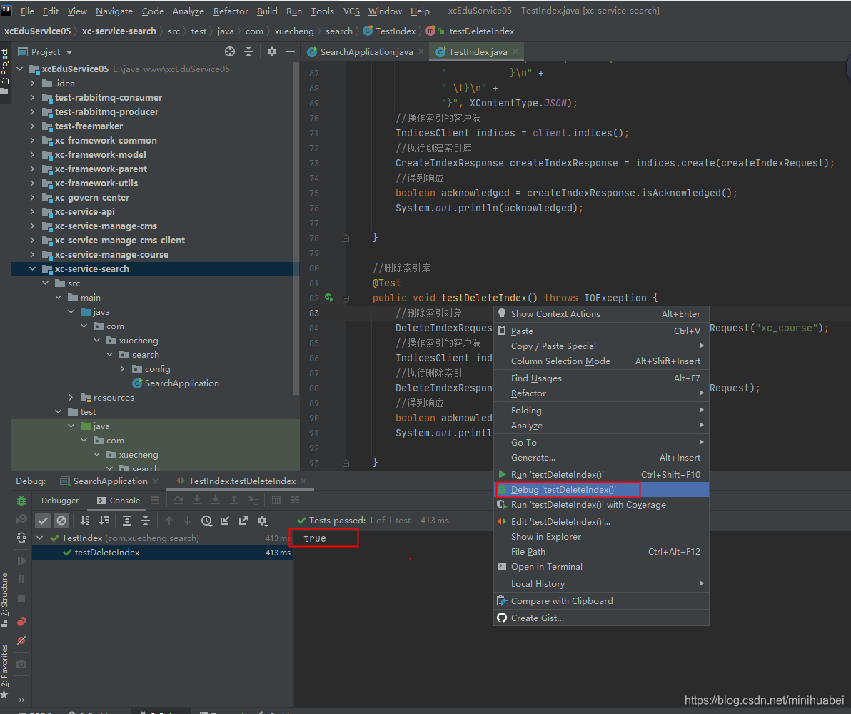Click Resume Program icon
851x714 pixels.
coord(21,561)
